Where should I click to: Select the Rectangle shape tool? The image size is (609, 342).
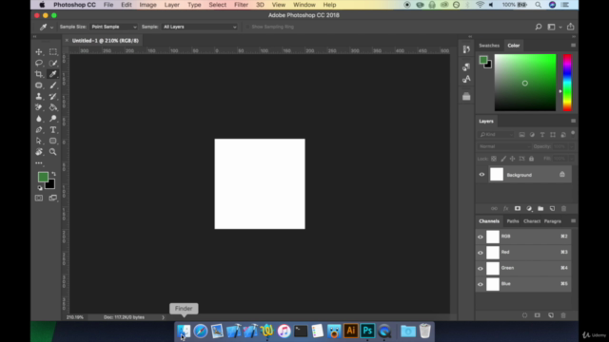53,141
